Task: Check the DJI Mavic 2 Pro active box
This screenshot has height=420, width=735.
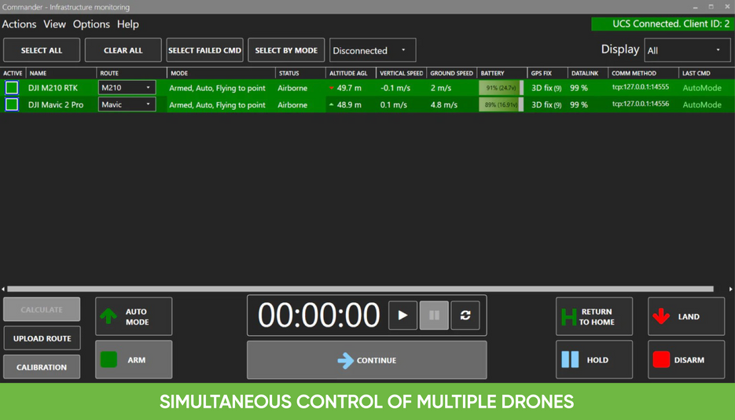Action: (12, 104)
